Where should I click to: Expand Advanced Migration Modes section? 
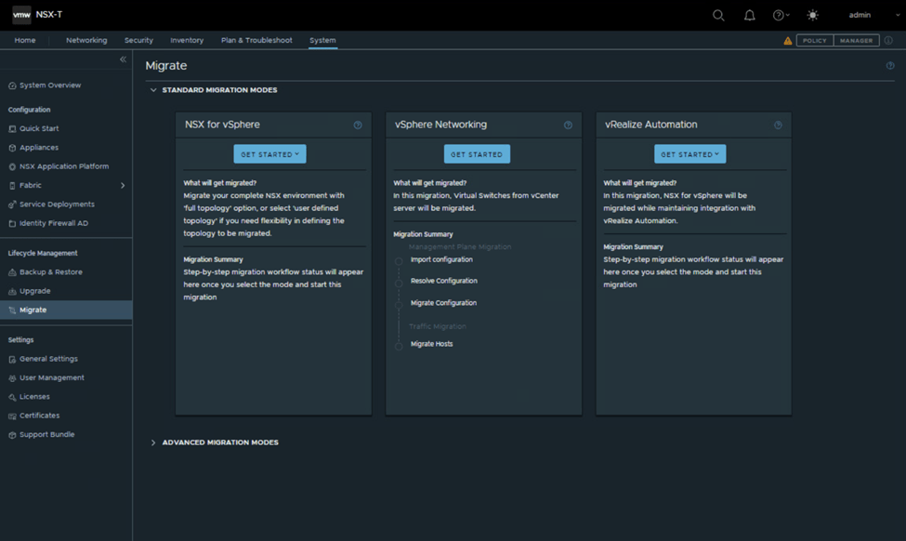219,442
